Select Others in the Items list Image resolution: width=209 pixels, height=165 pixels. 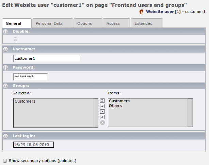point(115,106)
